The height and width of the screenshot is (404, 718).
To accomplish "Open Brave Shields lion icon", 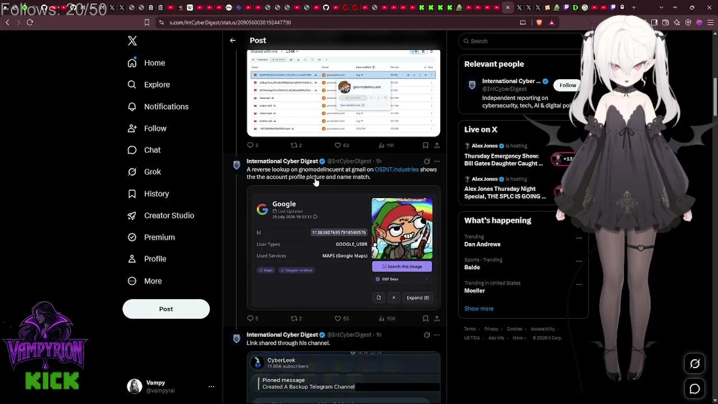I will [539, 22].
